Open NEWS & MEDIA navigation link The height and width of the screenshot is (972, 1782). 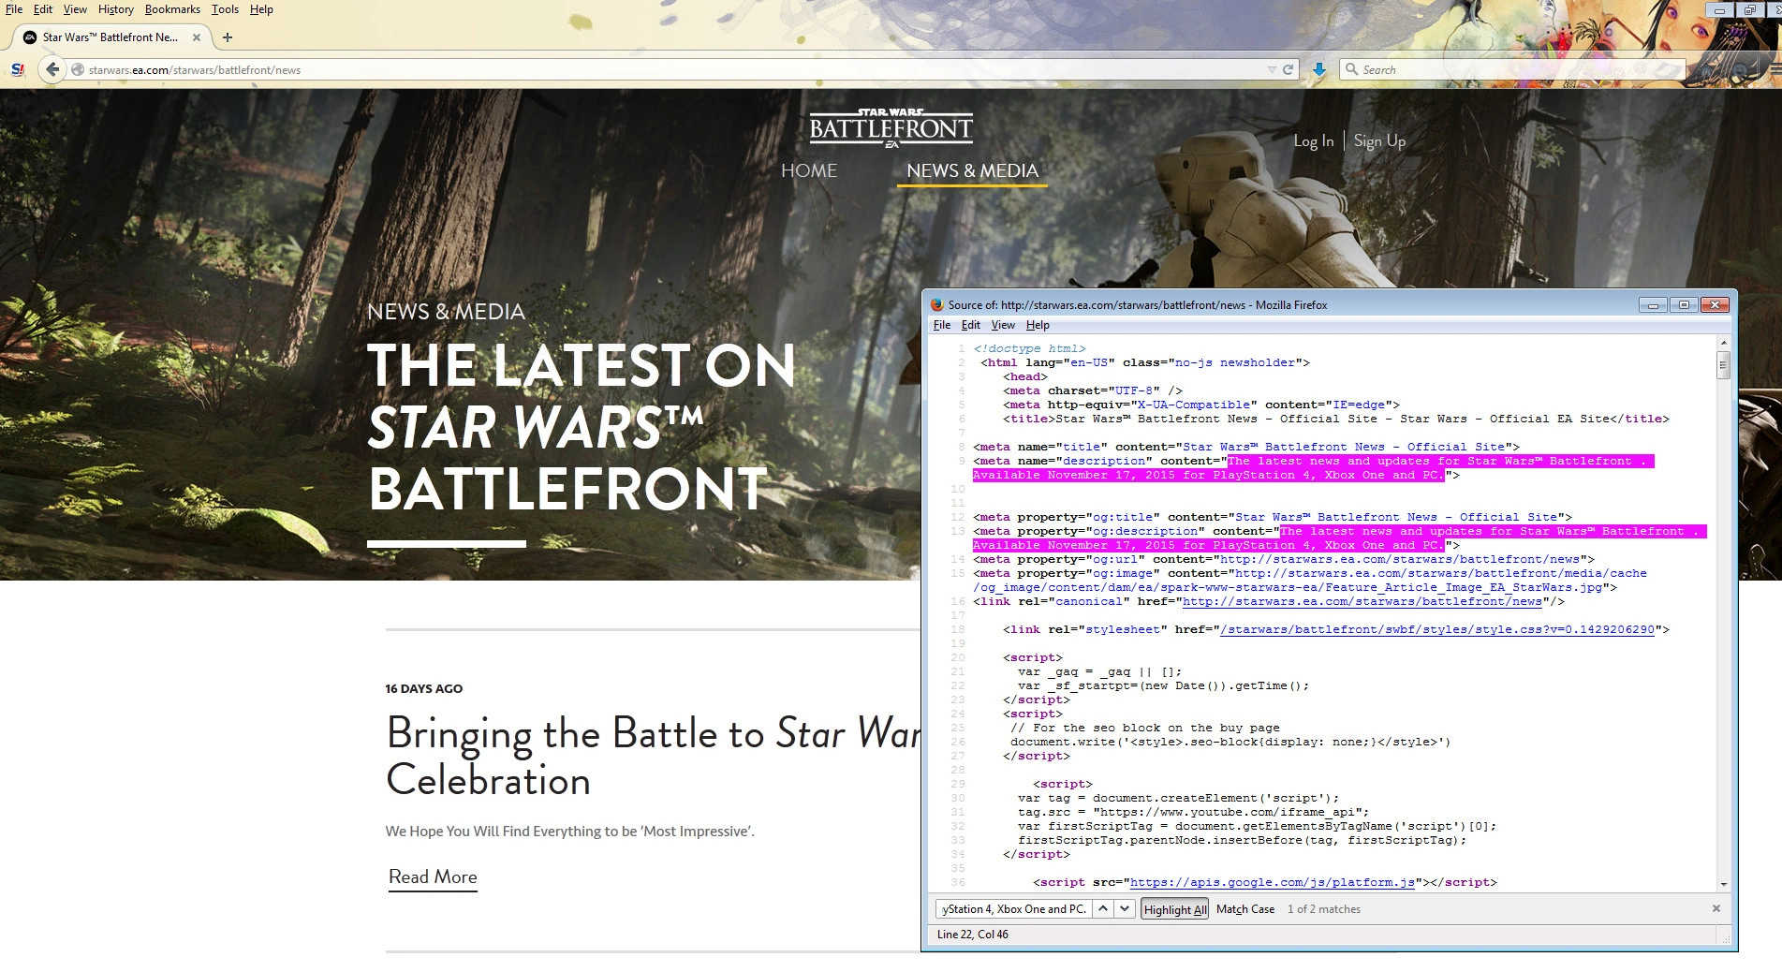972,170
